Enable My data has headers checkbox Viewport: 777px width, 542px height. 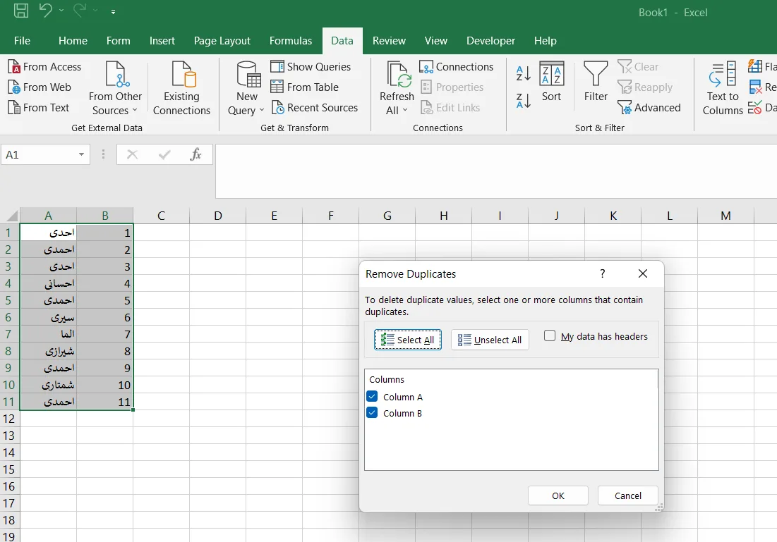point(550,335)
